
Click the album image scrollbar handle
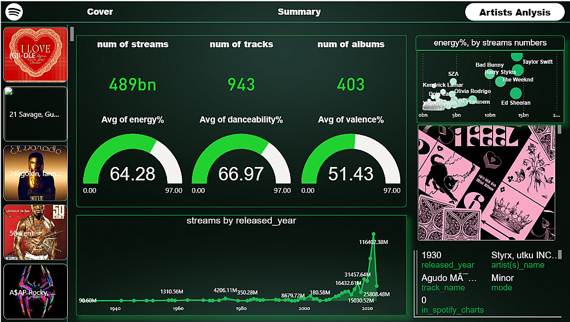pyautogui.click(x=560, y=129)
